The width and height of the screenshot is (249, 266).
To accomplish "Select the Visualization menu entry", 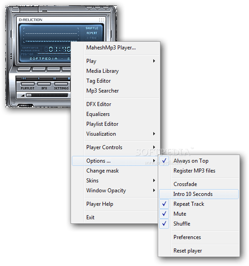I will 116,134.
